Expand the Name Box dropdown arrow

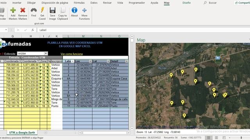(x=6, y=30)
